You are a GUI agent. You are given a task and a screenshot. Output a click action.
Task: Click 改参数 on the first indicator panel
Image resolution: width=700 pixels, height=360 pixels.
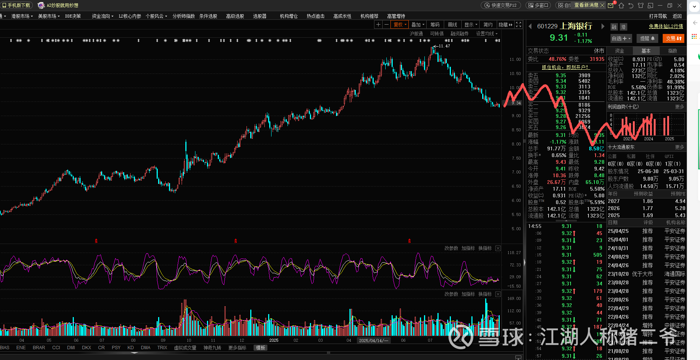point(451,248)
